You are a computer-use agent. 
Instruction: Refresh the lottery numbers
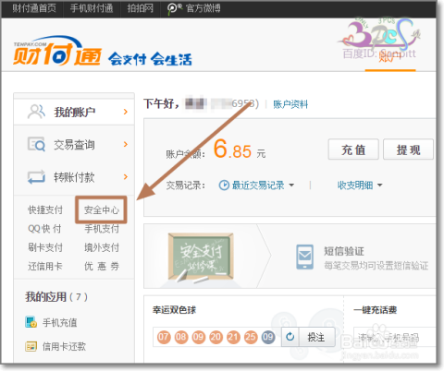[x=290, y=337]
